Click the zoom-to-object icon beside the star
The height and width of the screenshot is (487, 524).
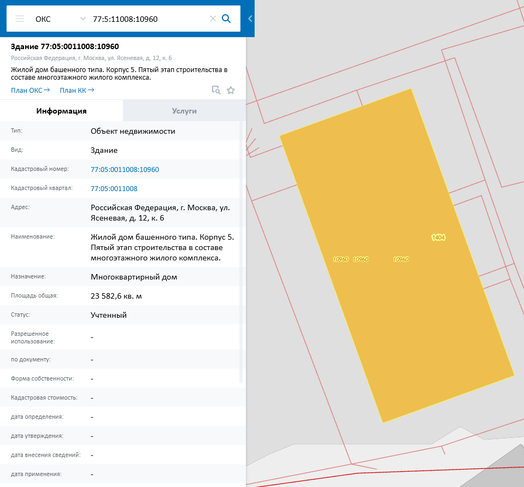[x=216, y=90]
